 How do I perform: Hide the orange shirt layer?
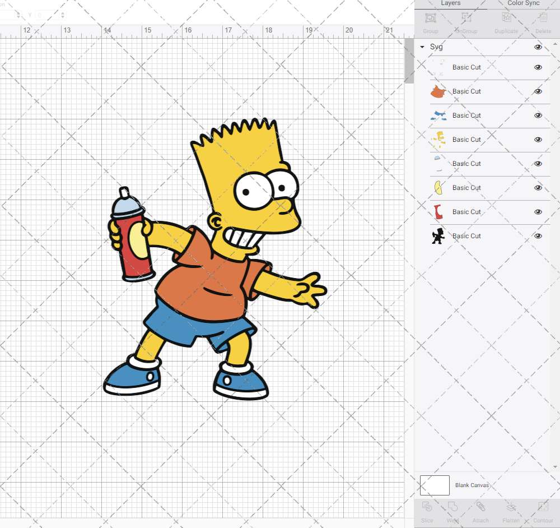click(538, 91)
